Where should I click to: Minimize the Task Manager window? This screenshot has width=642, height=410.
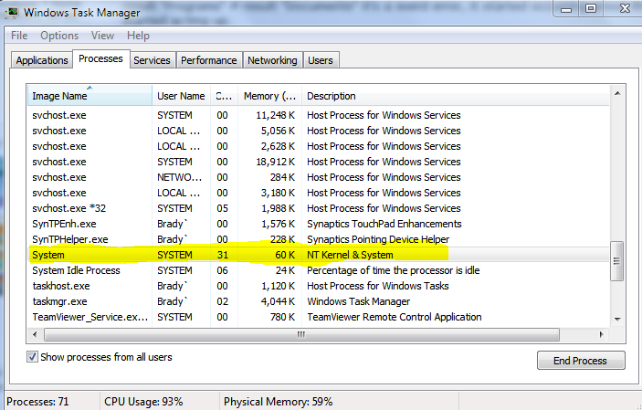(566, 9)
